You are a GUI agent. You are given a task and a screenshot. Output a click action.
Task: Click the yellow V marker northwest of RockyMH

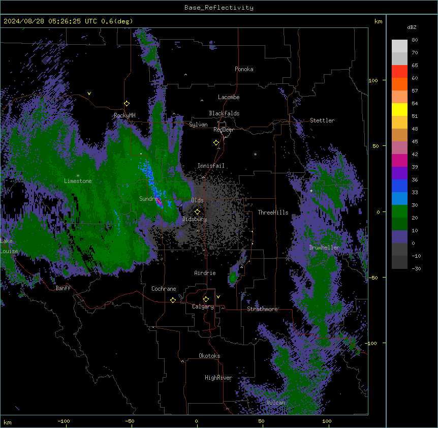pyautogui.click(x=89, y=94)
